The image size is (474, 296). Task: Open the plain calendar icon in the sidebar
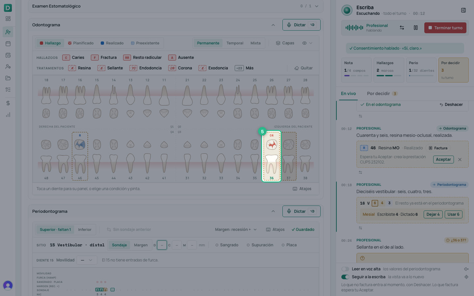8,43
